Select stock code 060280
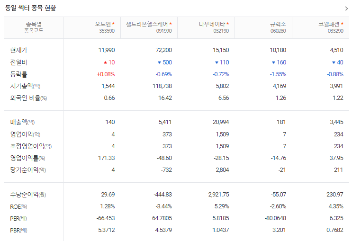 click(278, 31)
